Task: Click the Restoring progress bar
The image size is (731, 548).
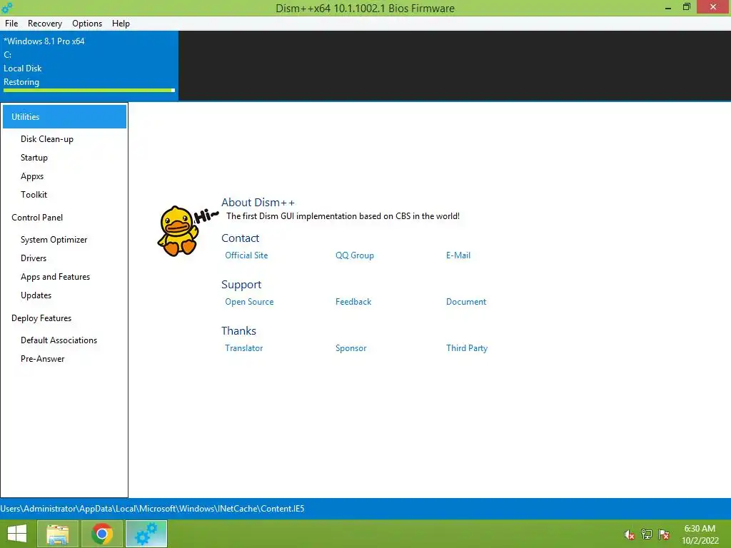Action: pyautogui.click(x=89, y=91)
